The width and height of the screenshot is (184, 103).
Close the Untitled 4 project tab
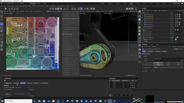(39, 4)
